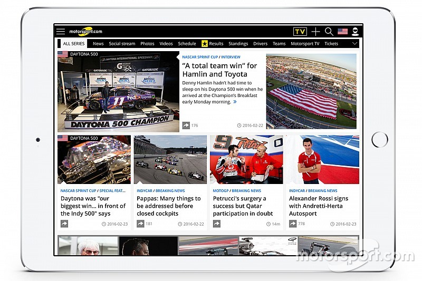Open search with magnifier icon

tap(329, 32)
